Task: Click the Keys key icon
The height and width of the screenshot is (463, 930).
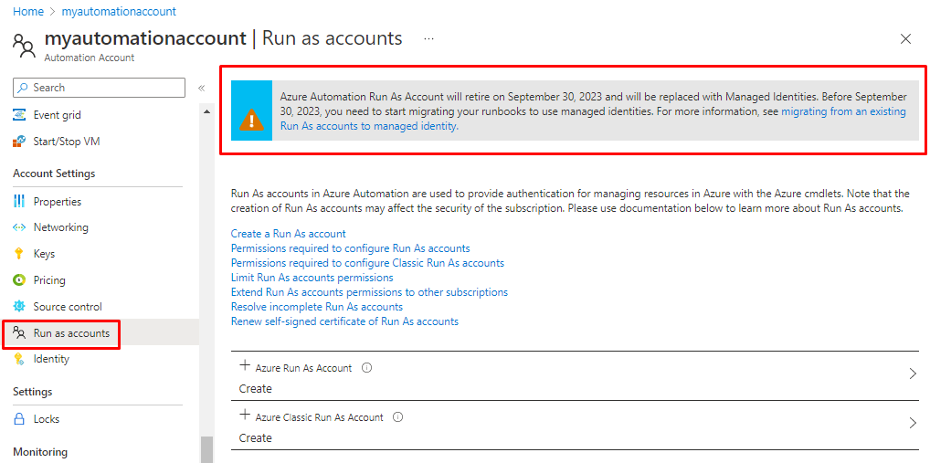Action: 19,254
